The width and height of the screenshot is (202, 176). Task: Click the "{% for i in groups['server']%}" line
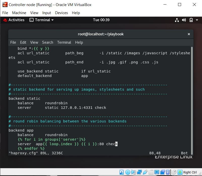coord(51,139)
